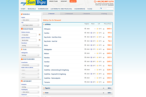Open the calendar icon for früheste Anreise
The image size is (146, 97).
[x=39, y=35]
